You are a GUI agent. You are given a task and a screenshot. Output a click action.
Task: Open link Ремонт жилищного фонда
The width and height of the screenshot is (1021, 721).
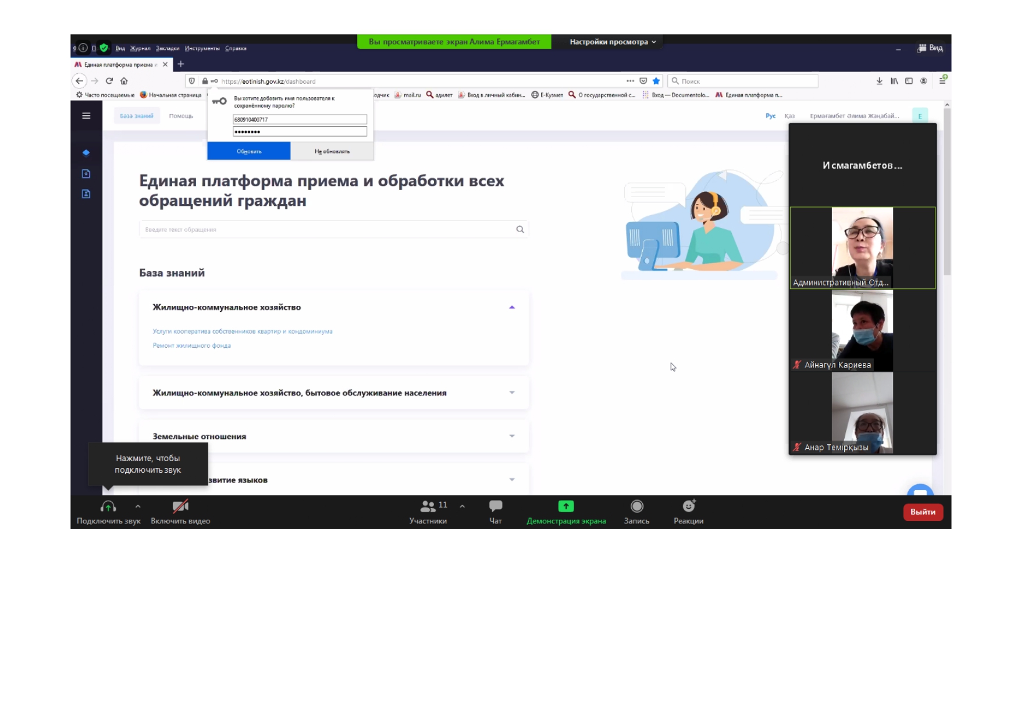click(192, 345)
